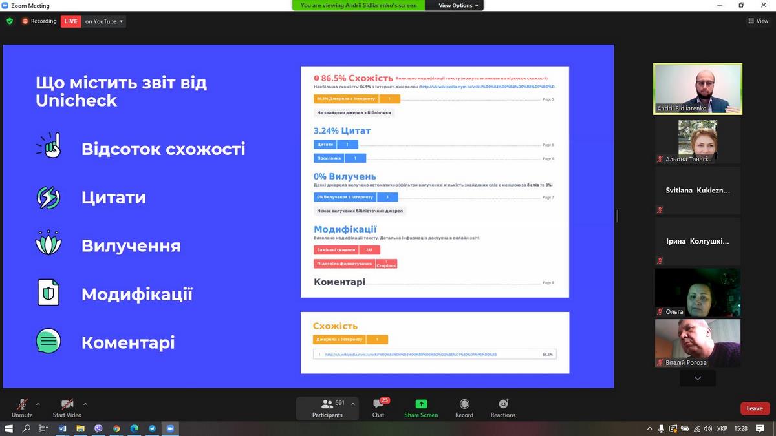This screenshot has height=436, width=776.
Task: Open Telegram from the taskbar
Action: pyautogui.click(x=152, y=428)
